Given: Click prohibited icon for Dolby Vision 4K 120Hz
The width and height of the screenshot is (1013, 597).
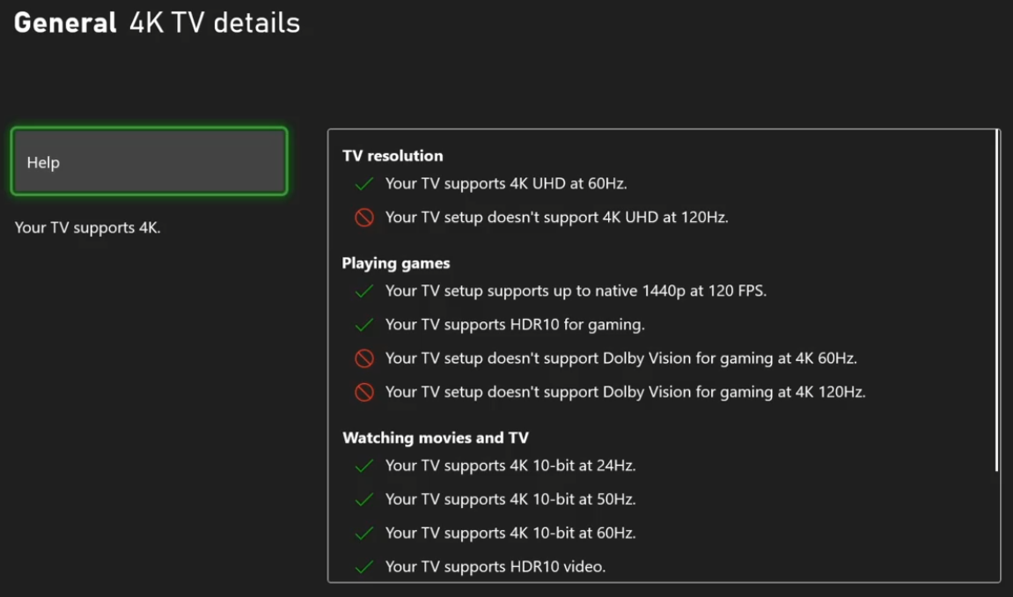Looking at the screenshot, I should coord(364,393).
